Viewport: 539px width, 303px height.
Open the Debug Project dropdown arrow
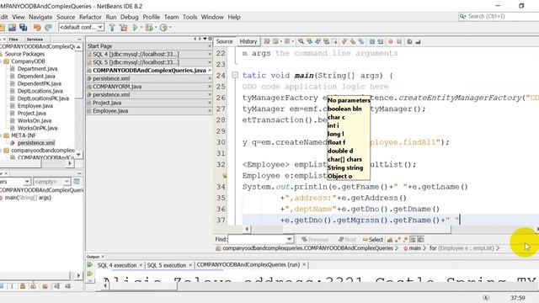tap(155, 28)
